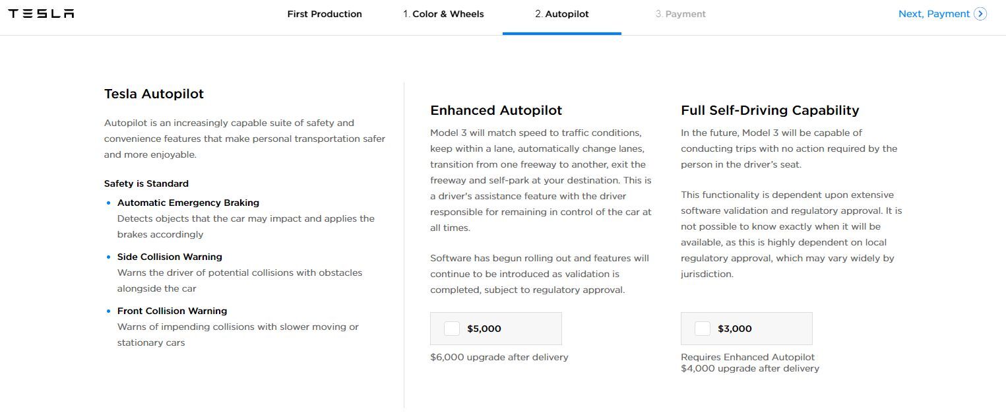Select the Front Collision Warning item

[172, 311]
